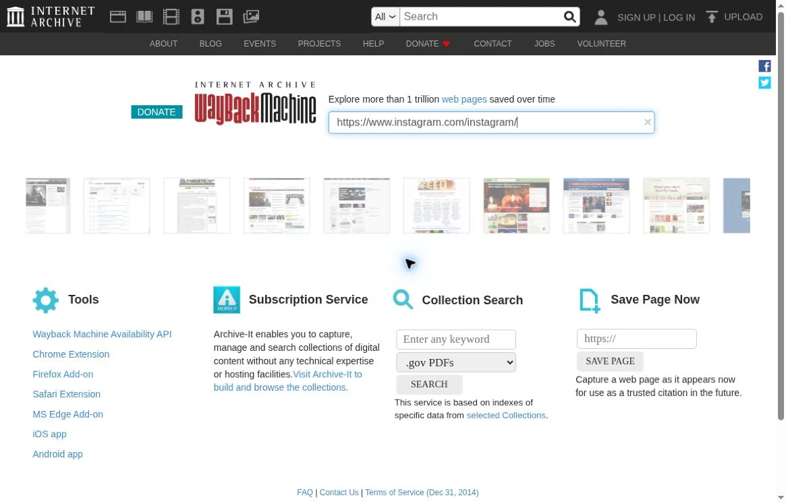The width and height of the screenshot is (786, 504).
Task: Open the Blog menu item
Action: (210, 44)
